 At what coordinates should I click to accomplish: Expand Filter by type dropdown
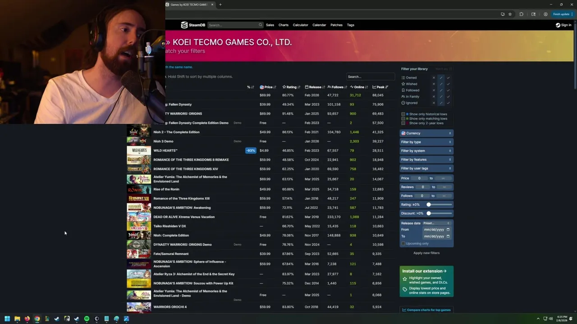pyautogui.click(x=426, y=142)
